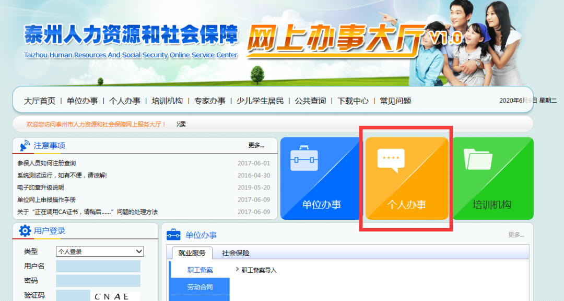
Task: Open notice about 正在调用CA证书 problem
Action: 87,212
